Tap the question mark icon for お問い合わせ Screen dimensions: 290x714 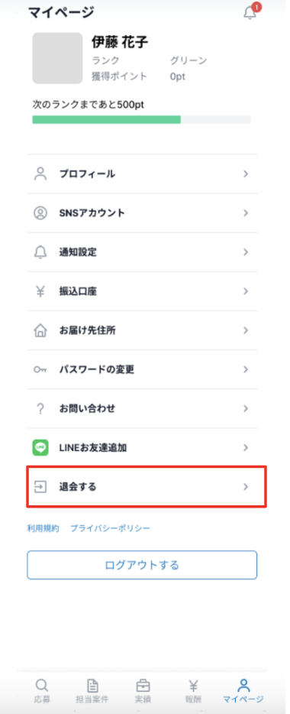click(40, 408)
